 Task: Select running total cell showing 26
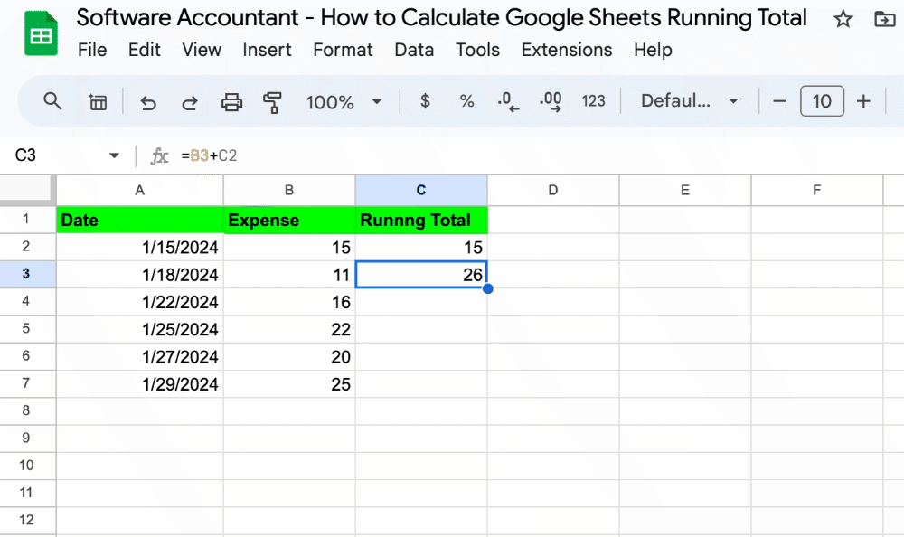point(421,275)
